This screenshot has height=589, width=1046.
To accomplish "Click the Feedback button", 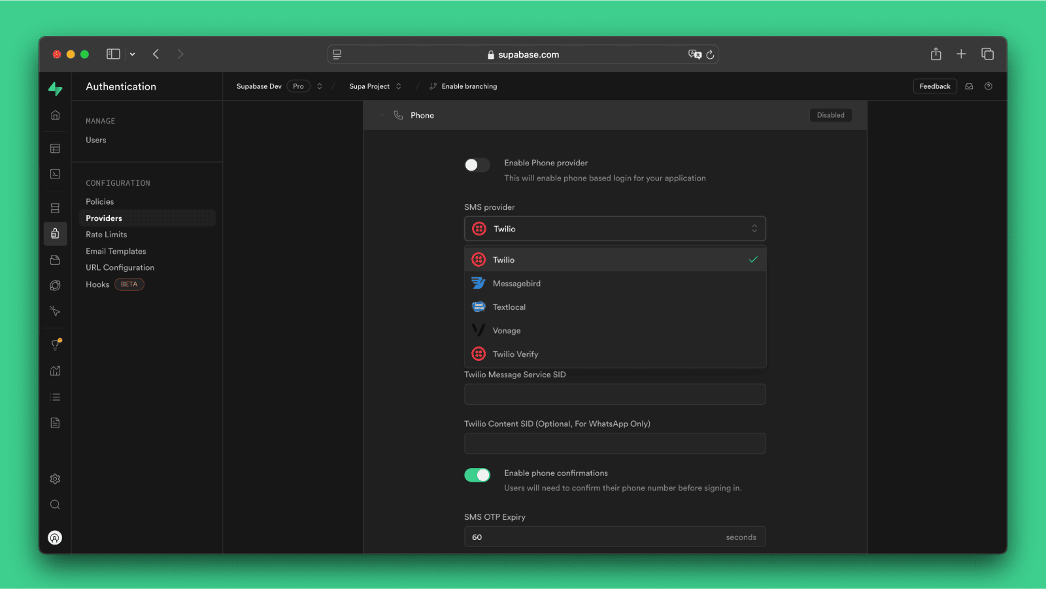I will click(x=934, y=86).
